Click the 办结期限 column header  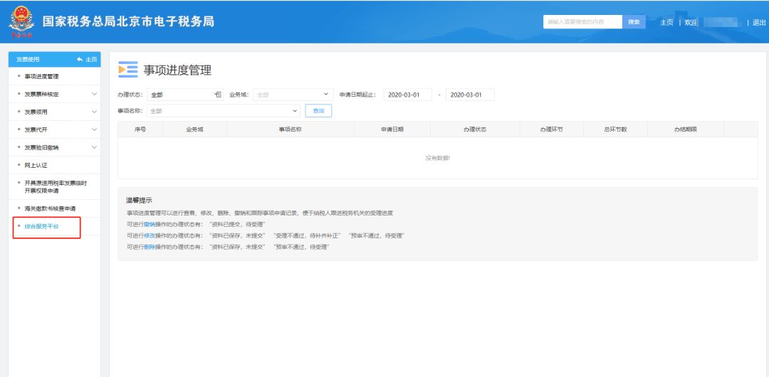click(686, 129)
